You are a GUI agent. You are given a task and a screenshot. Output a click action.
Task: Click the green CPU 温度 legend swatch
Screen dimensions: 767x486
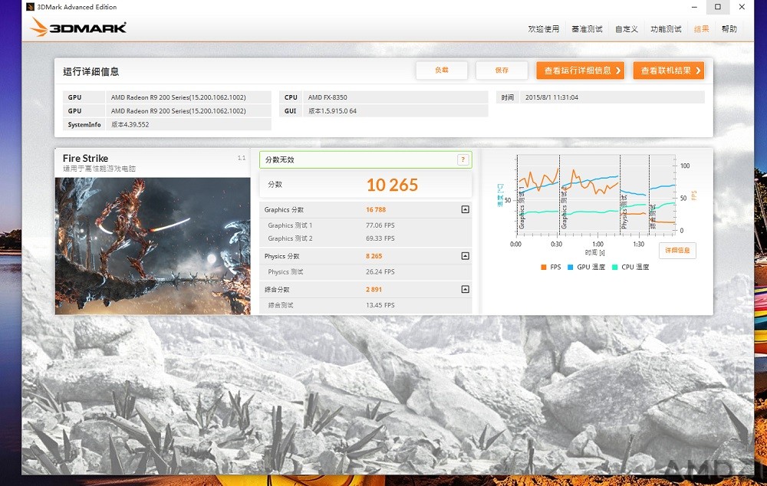pyautogui.click(x=615, y=267)
